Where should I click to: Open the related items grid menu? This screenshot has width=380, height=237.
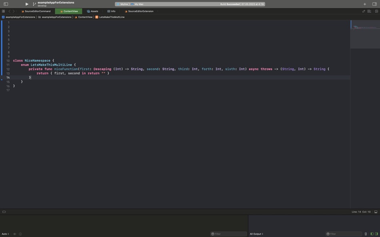coord(3,11)
